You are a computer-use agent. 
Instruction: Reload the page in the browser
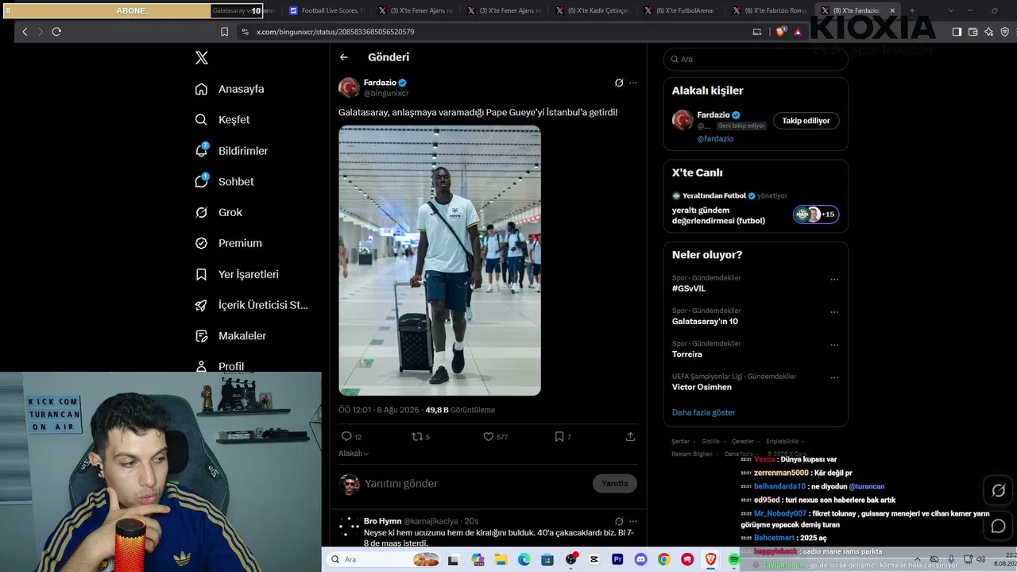click(56, 32)
